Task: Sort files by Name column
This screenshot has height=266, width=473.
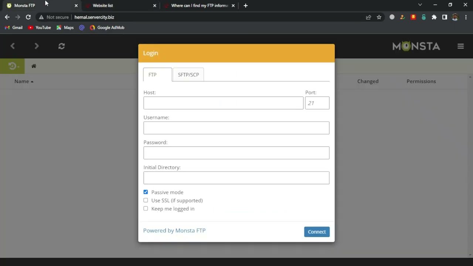Action: 24,81
